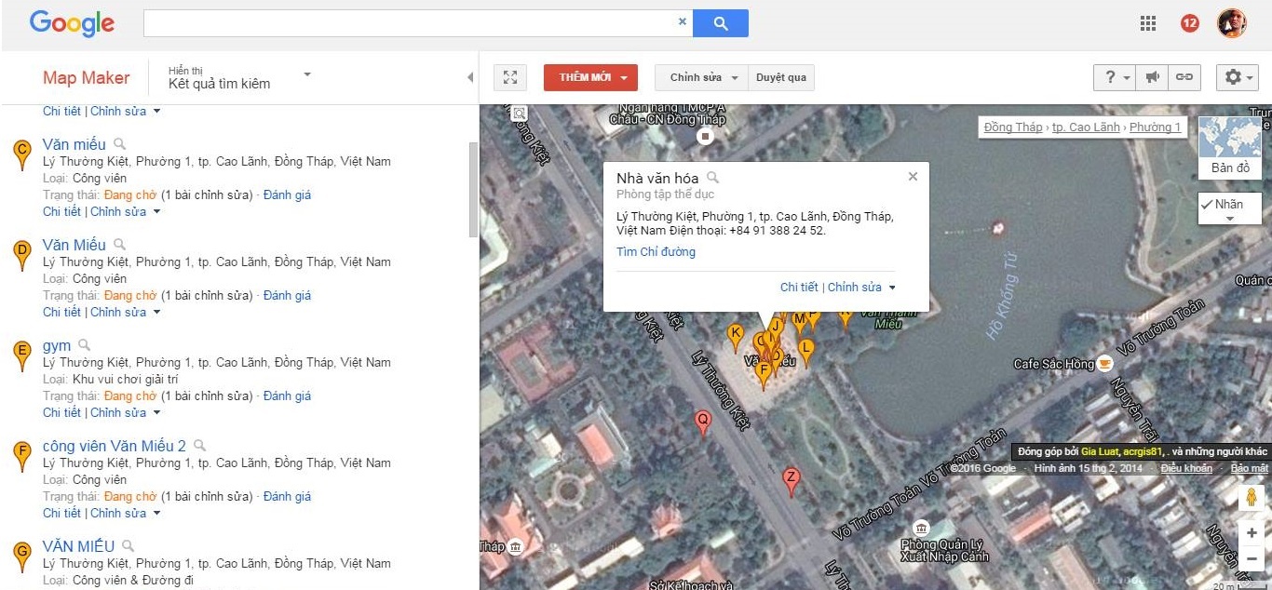The image size is (1272, 590).
Task: Click the blue search magnifier button
Action: (x=721, y=23)
